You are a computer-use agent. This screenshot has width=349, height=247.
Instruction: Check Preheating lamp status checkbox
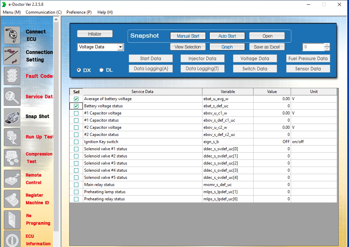76,192
